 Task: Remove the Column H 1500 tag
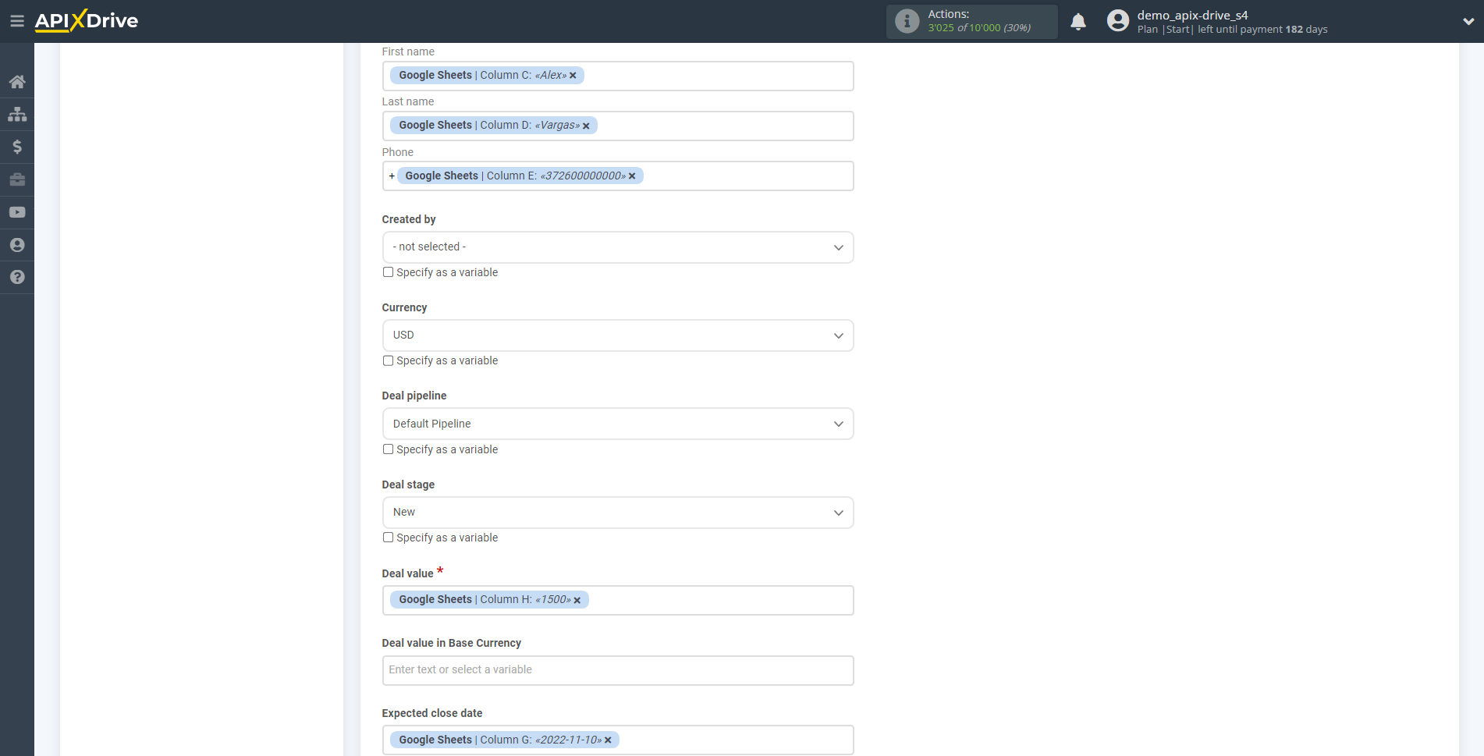point(577,600)
